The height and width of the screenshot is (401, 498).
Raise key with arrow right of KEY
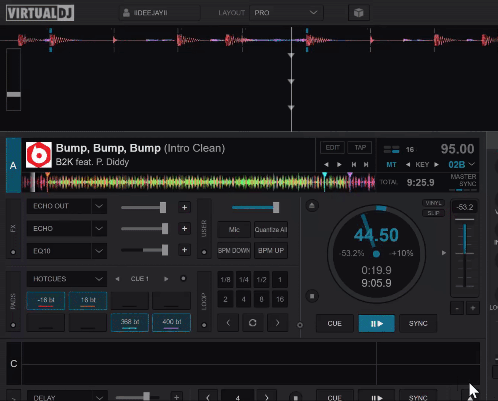click(x=436, y=165)
